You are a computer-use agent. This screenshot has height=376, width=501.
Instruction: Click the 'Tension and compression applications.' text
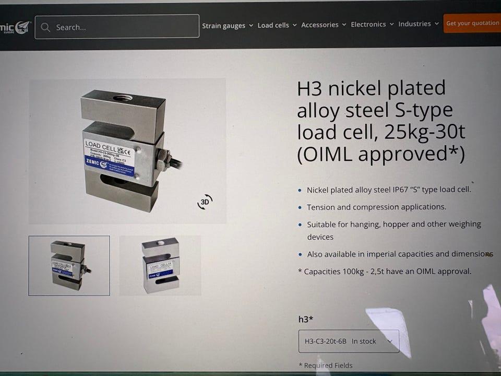click(376, 207)
